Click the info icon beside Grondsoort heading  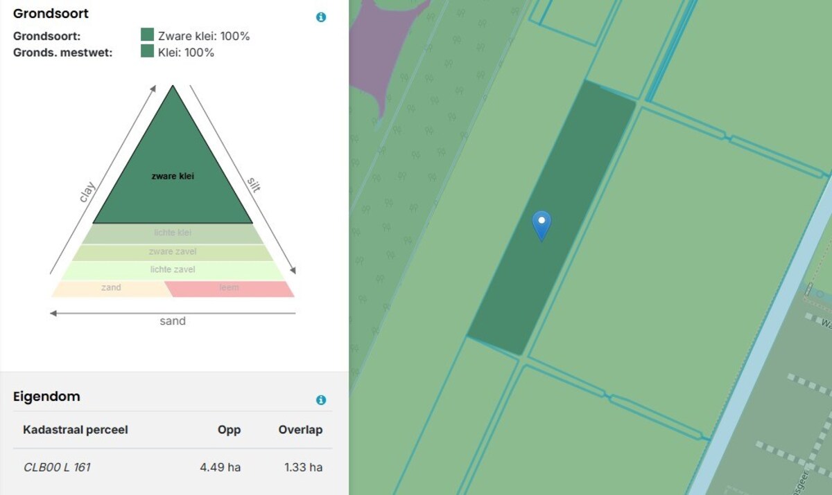tap(321, 17)
